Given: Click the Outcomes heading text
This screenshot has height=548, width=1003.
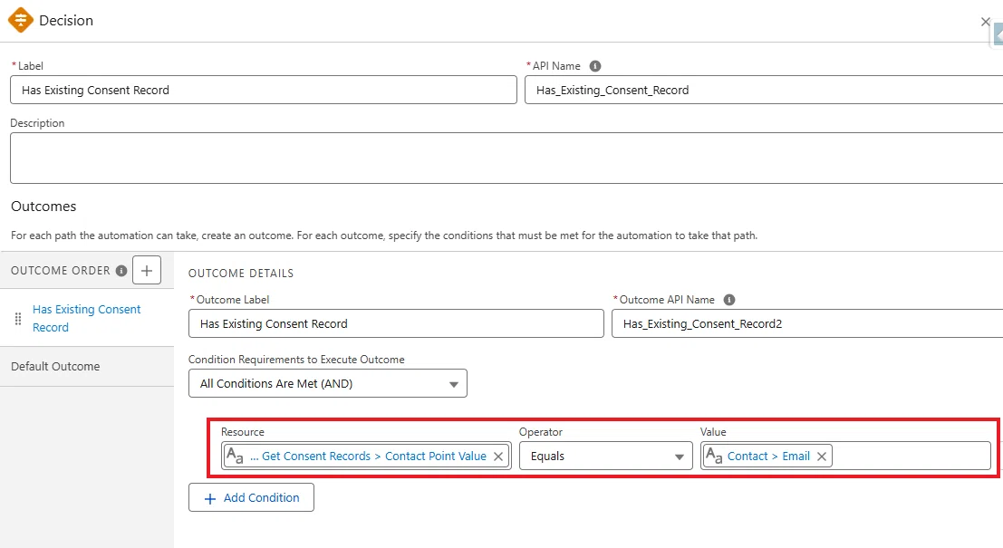Looking at the screenshot, I should pyautogui.click(x=43, y=207).
